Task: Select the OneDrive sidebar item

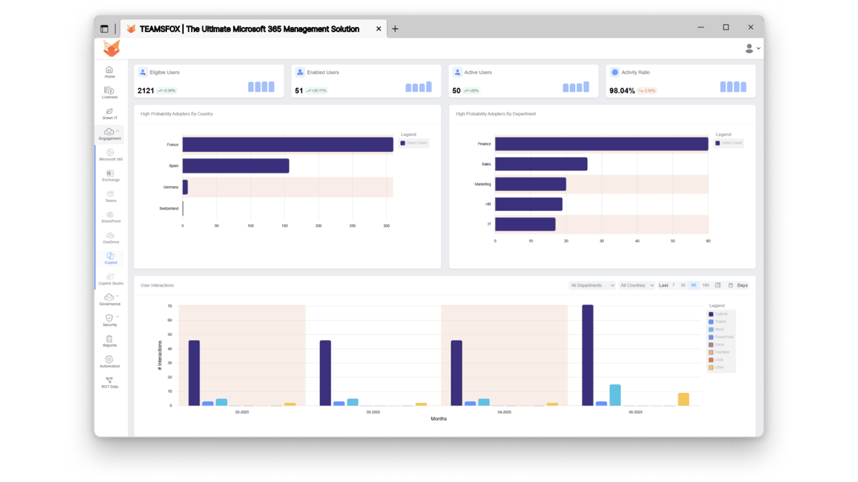Action: pyautogui.click(x=111, y=238)
